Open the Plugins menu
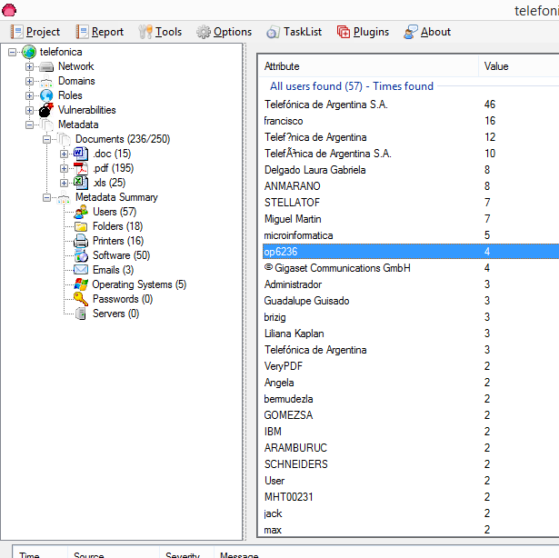Viewport: 559px width, 558px height. click(364, 32)
